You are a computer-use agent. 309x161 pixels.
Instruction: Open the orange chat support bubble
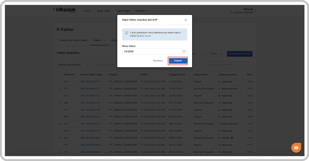pyautogui.click(x=296, y=148)
